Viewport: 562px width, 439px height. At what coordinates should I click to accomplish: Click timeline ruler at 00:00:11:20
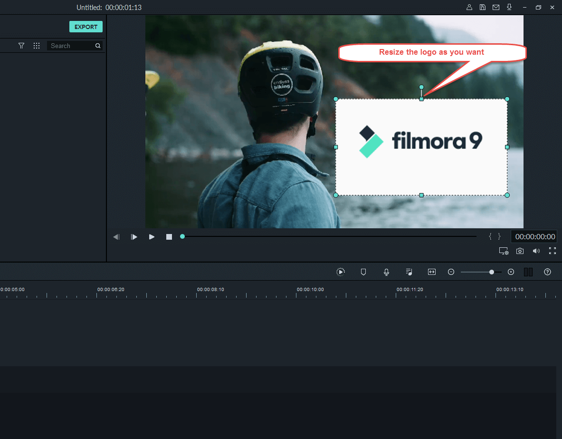click(410, 289)
